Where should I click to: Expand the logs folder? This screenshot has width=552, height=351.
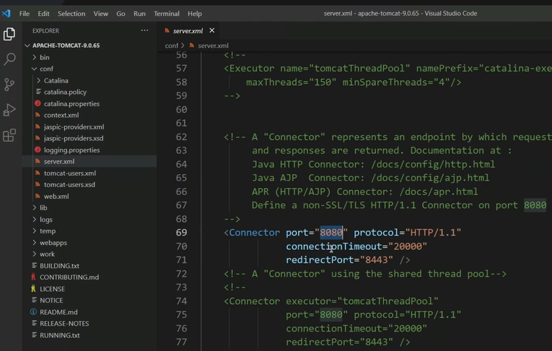(x=34, y=219)
